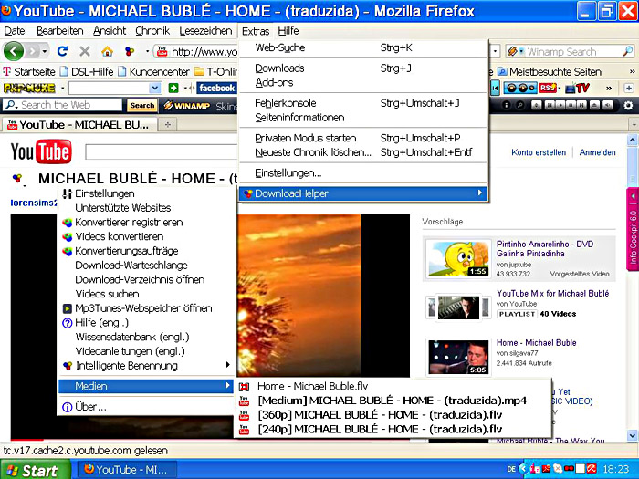This screenshot has height=479, width=639.
Task: Open the list-all-tabs dropdown arrow
Action: (634, 125)
